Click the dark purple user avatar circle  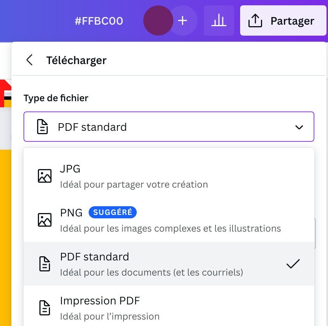click(x=158, y=20)
